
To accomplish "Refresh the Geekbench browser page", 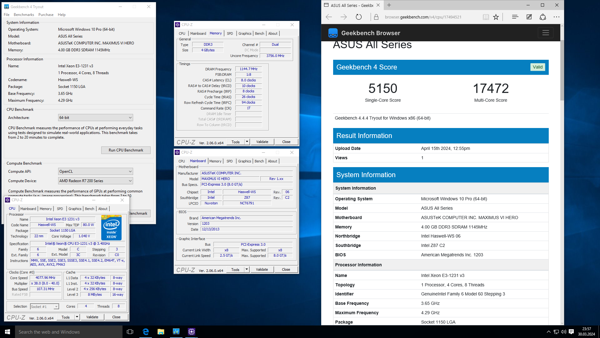I will 358,17.
